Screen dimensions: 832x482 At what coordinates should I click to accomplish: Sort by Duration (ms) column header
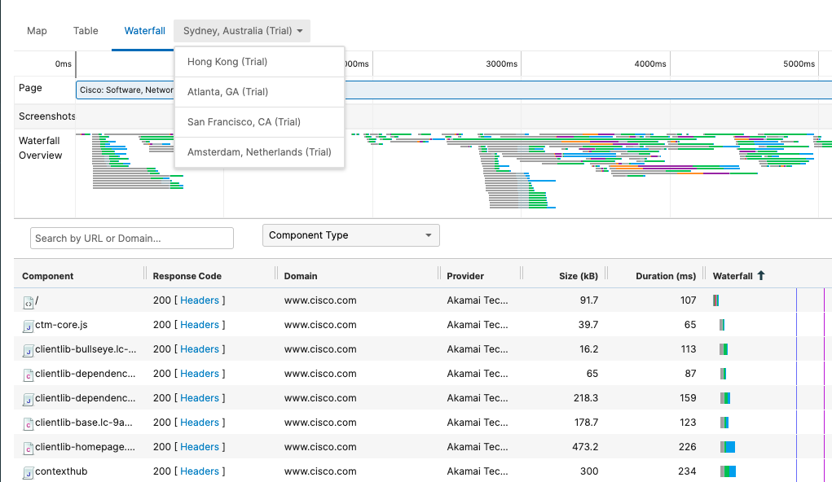pos(665,276)
